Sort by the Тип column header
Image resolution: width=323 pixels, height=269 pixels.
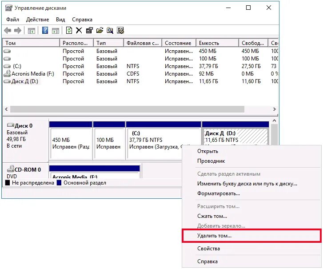[x=108, y=43]
